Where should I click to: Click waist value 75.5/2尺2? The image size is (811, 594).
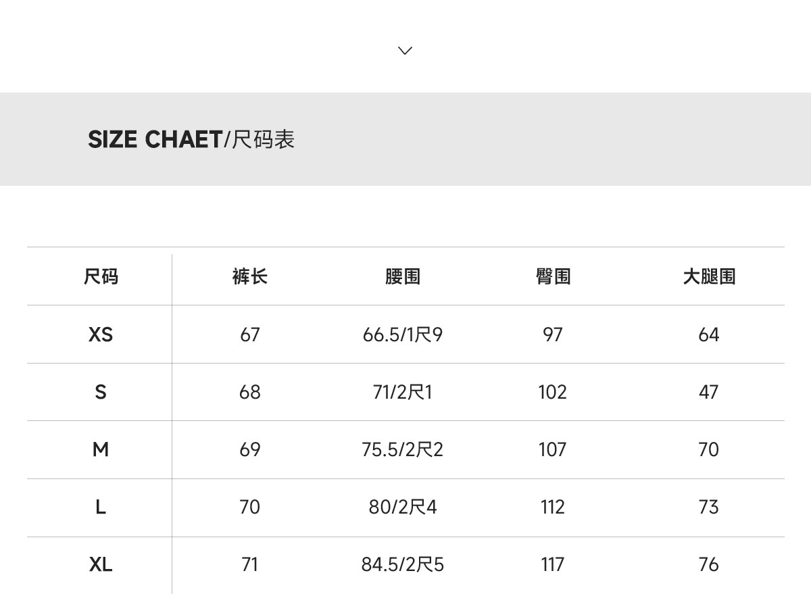click(x=403, y=449)
